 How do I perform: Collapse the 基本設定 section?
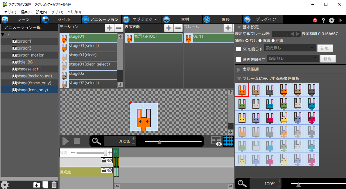pos(239,27)
